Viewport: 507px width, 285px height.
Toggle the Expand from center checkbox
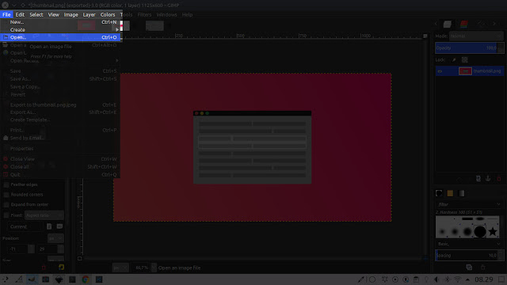pos(6,204)
